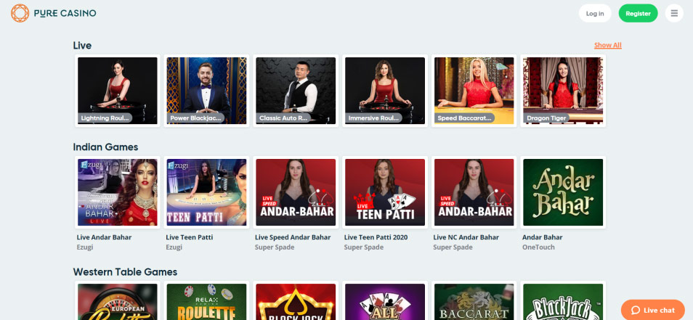
Task: Click the 'Indian Games' section heading
Action: (x=105, y=147)
